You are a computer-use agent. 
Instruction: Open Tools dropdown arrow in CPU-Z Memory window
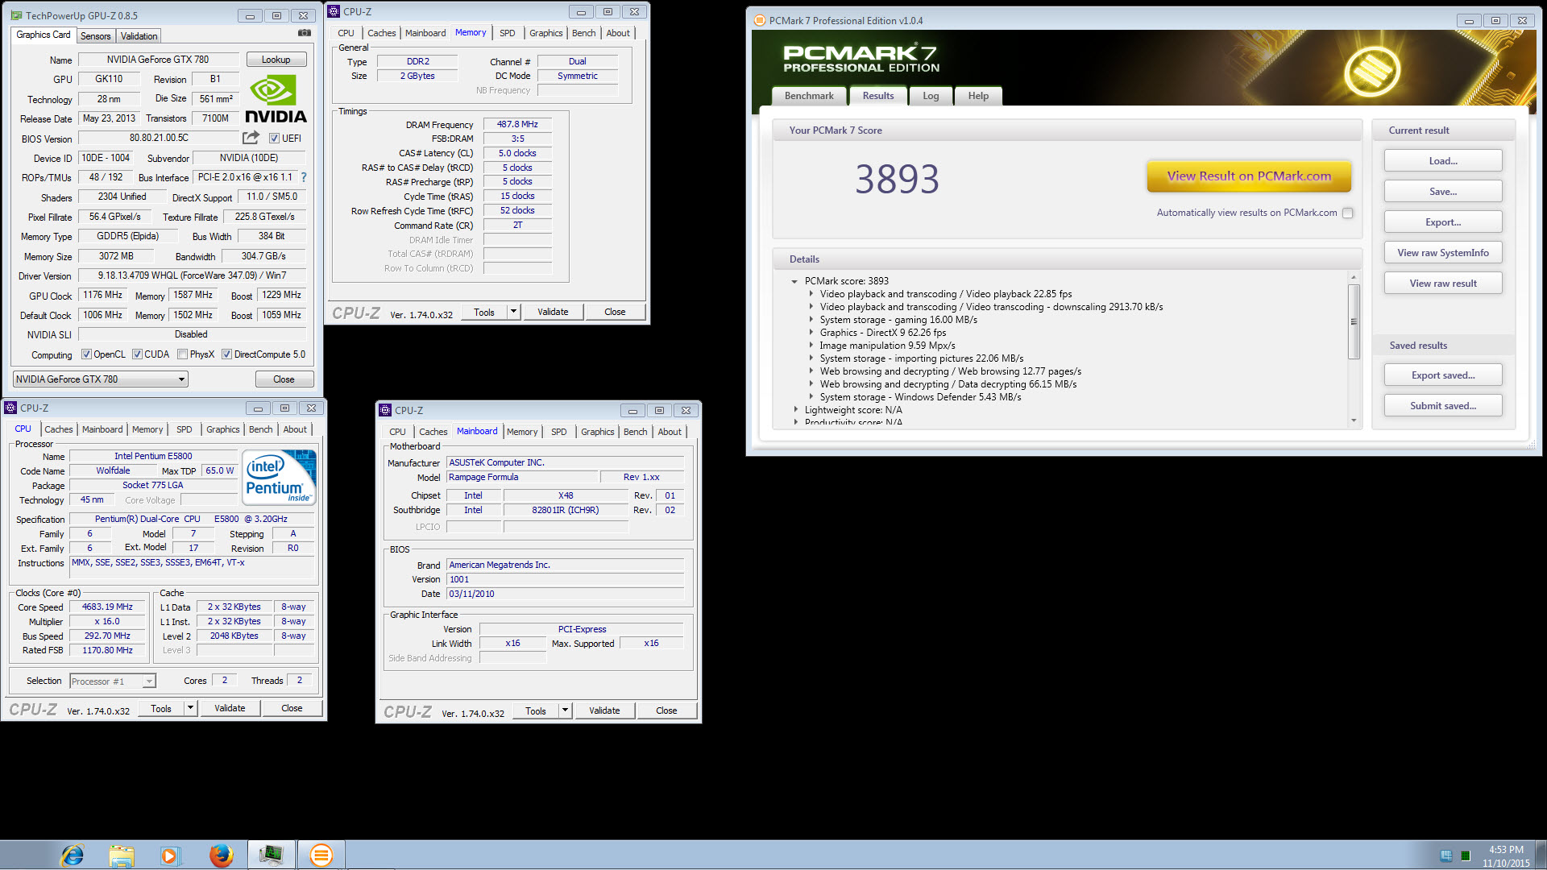click(x=513, y=312)
